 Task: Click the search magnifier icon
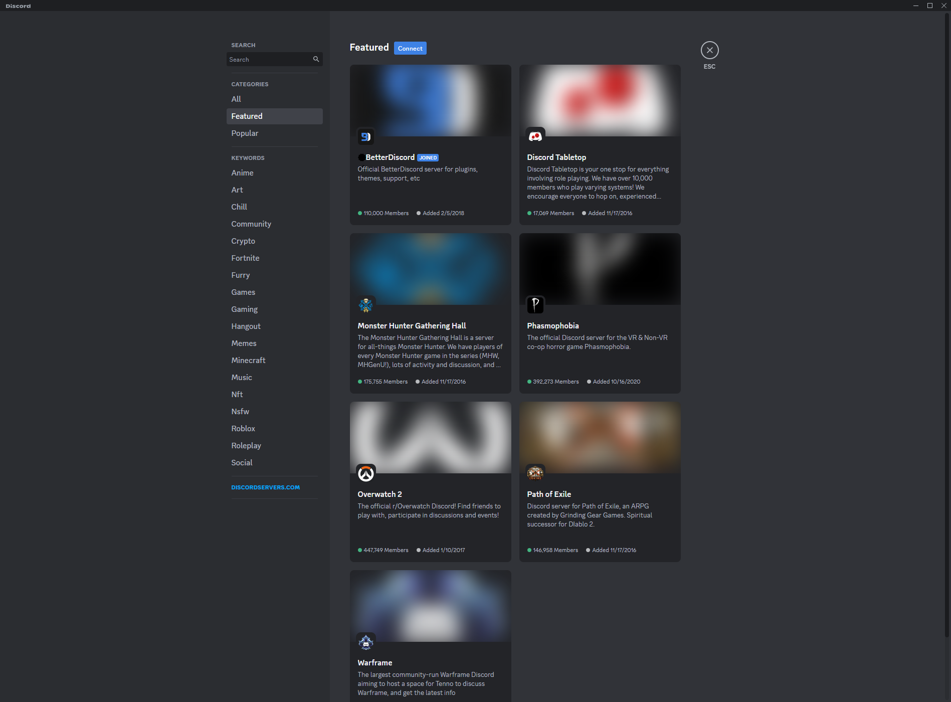[316, 59]
